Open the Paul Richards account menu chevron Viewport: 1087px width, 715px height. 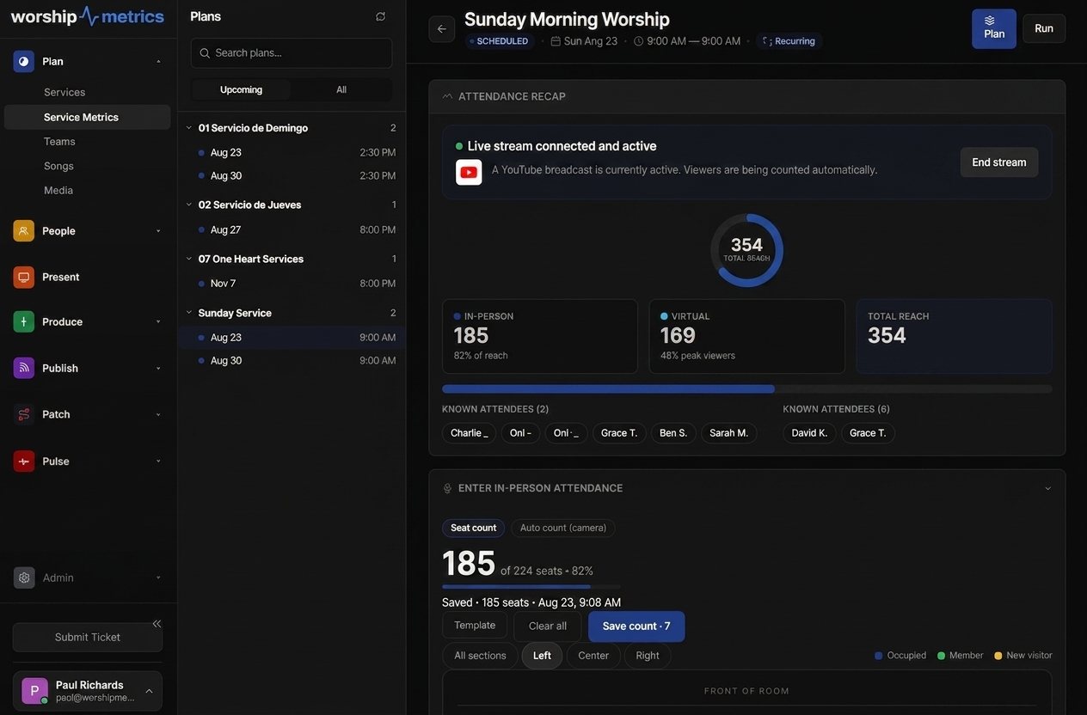[149, 691]
